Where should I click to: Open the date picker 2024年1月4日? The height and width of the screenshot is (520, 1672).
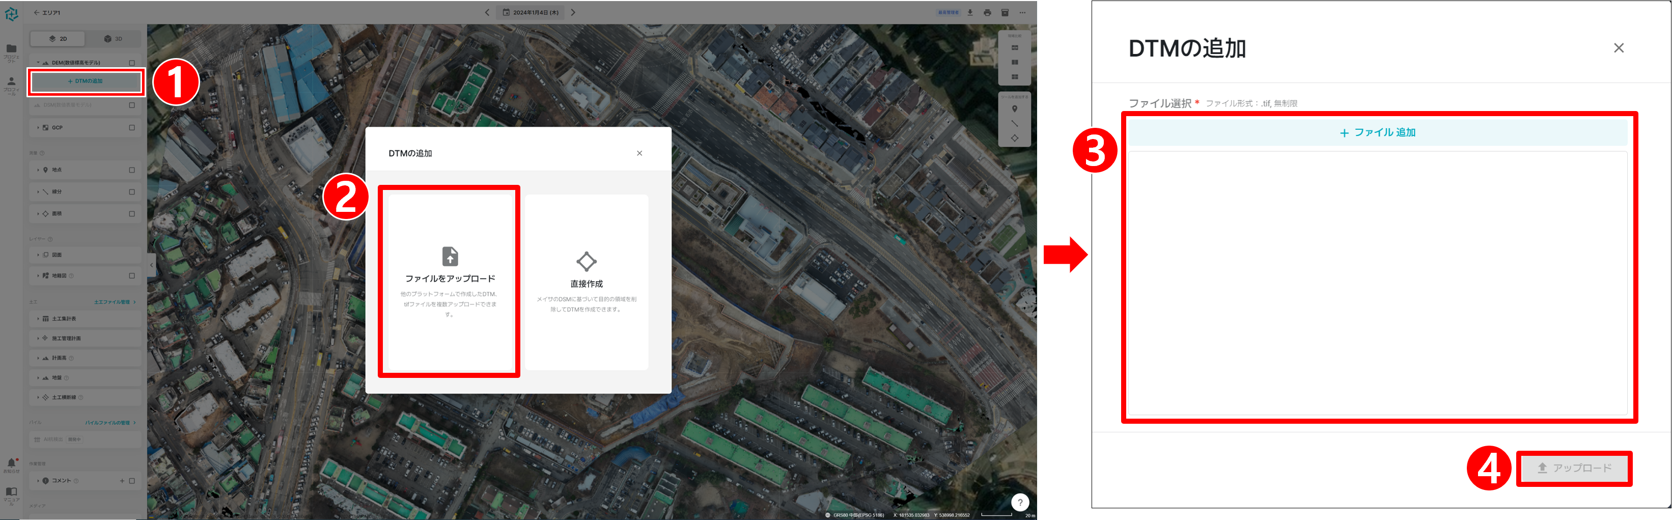(x=531, y=12)
